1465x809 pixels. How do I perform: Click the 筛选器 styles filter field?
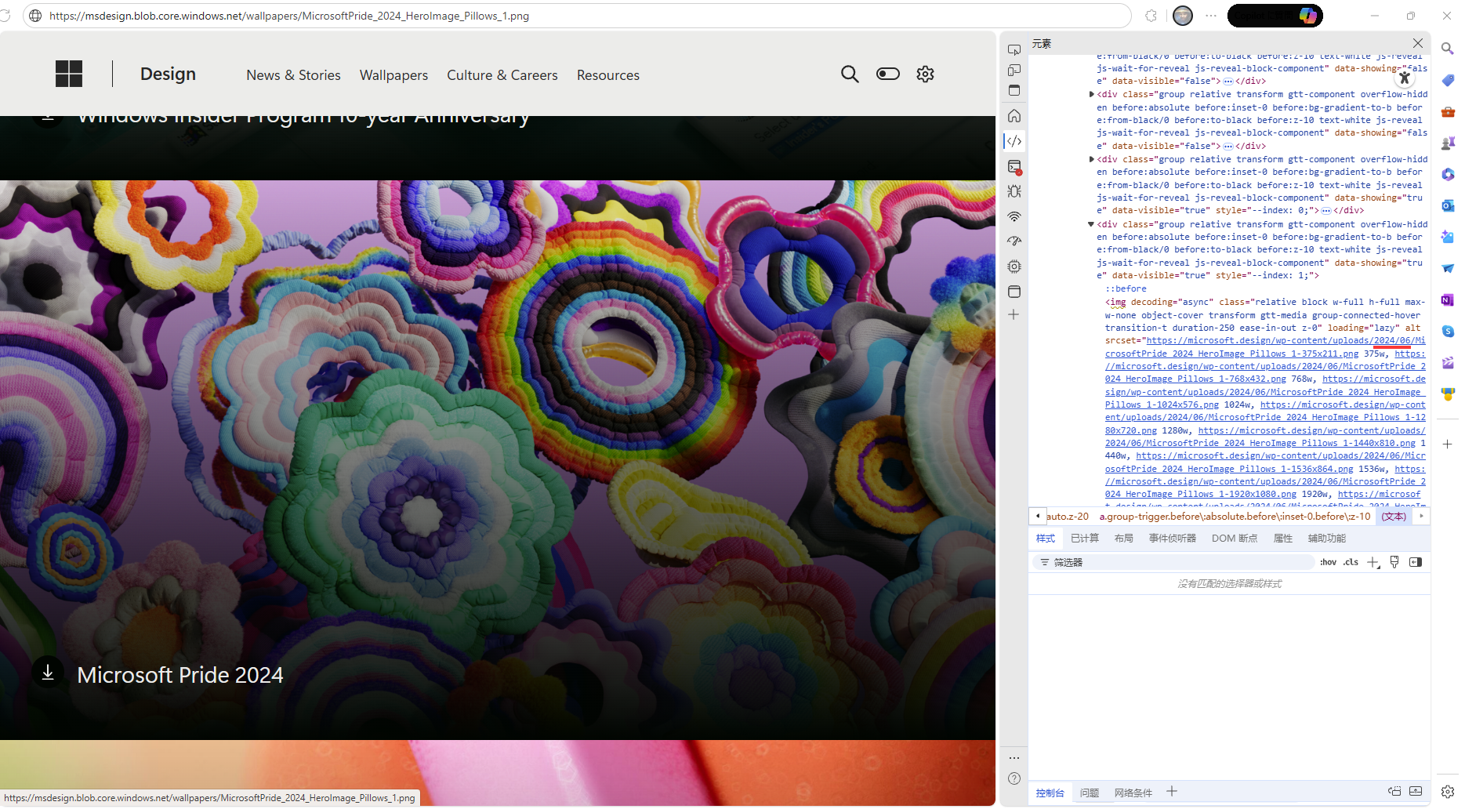1173,562
